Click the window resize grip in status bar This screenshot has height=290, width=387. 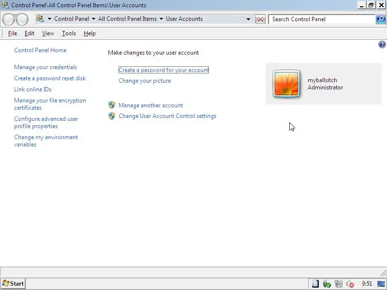[383, 273]
